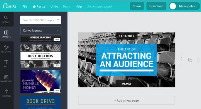Click the 11.16.2019 date text on canvas
201x109 pixels.
126,36
